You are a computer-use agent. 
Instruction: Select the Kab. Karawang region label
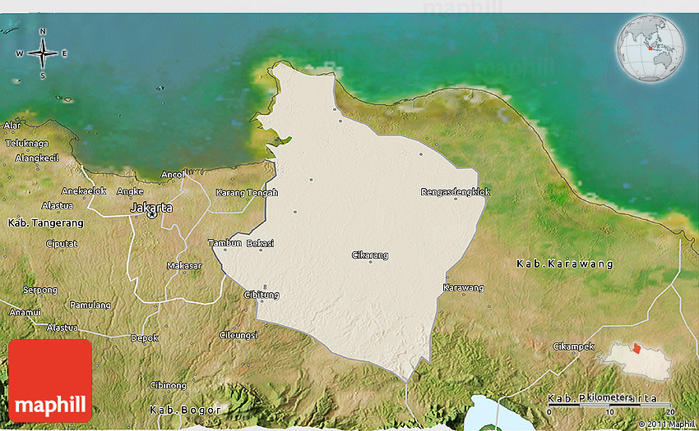coord(565,264)
